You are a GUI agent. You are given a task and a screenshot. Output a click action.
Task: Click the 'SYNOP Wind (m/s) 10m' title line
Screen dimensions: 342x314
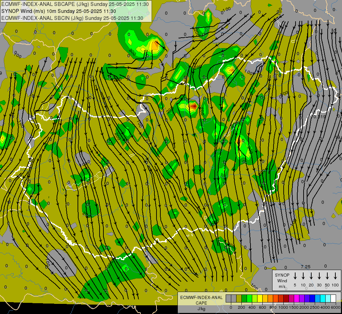coord(58,11)
